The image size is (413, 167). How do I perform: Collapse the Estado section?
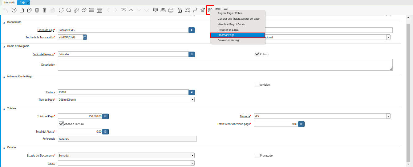point(4,148)
